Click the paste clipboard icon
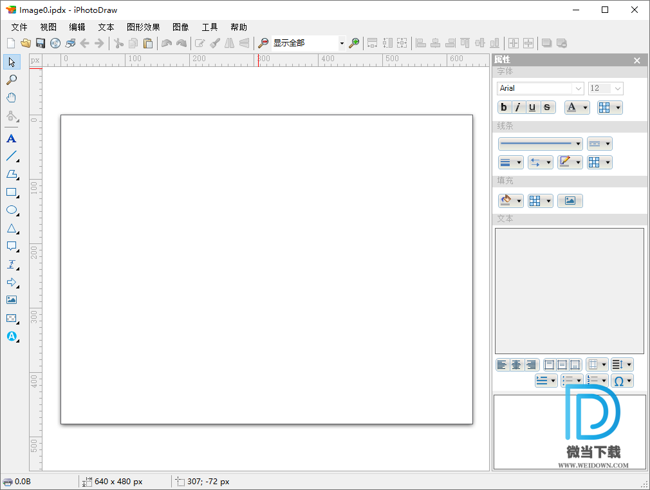The width and height of the screenshot is (650, 490). coord(148,43)
